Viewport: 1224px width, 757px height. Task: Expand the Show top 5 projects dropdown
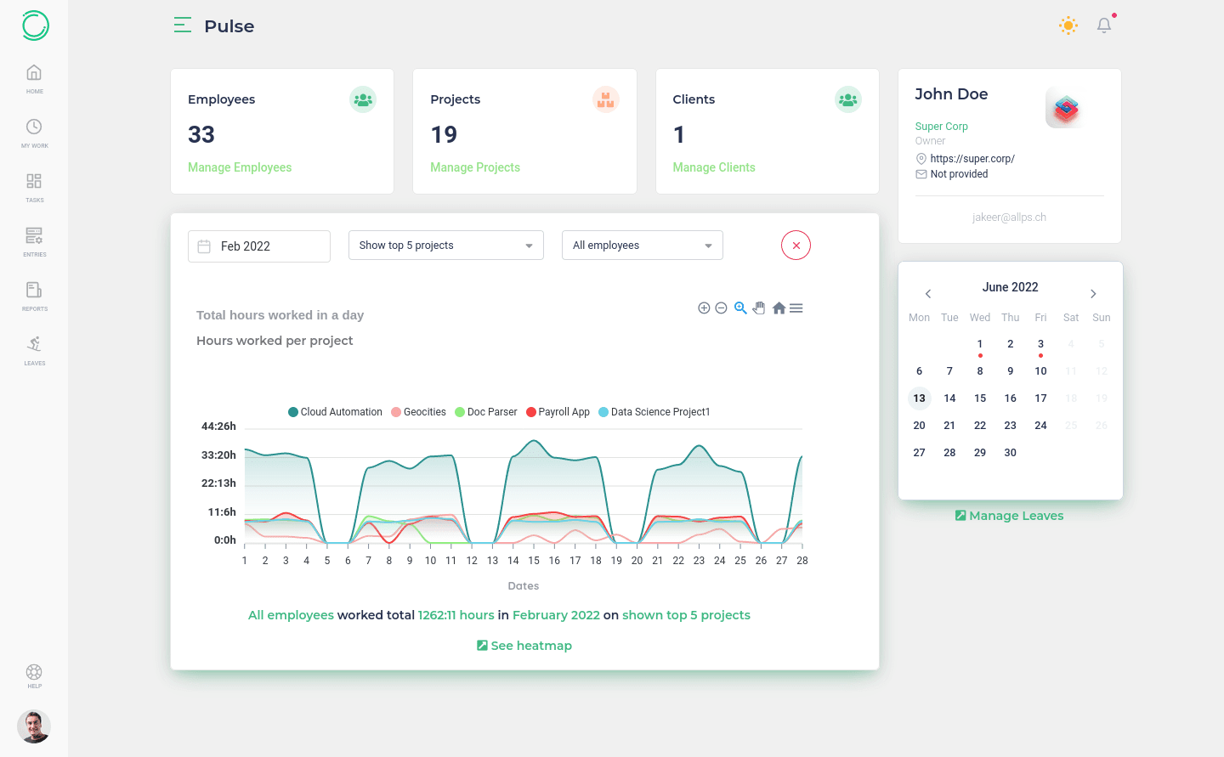point(445,246)
